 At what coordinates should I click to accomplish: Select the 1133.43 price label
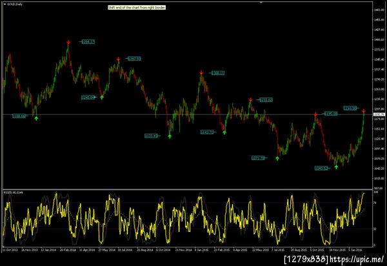(x=151, y=136)
